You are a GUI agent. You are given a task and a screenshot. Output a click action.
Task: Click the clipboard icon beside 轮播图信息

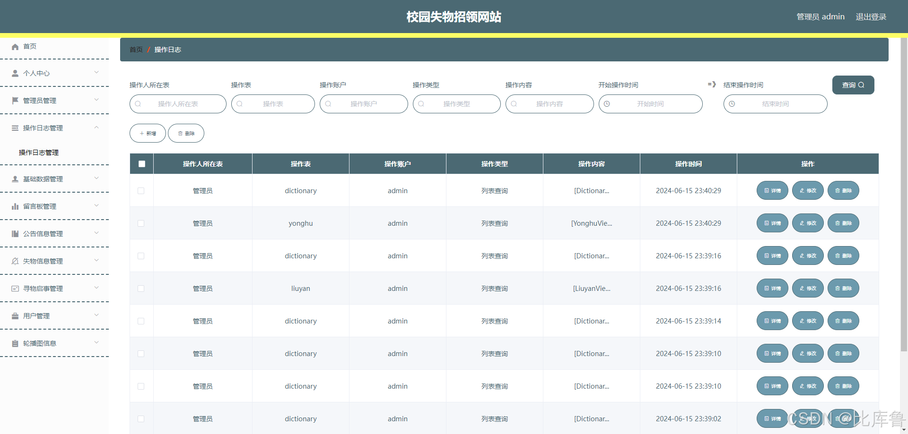tap(15, 343)
